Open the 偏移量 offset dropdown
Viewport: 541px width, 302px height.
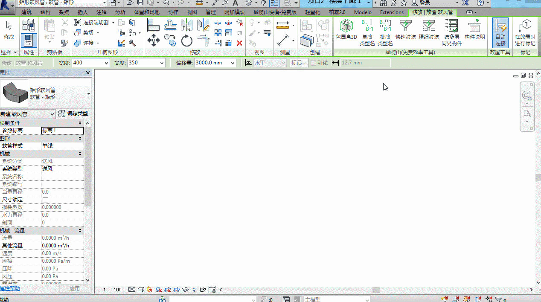233,63
